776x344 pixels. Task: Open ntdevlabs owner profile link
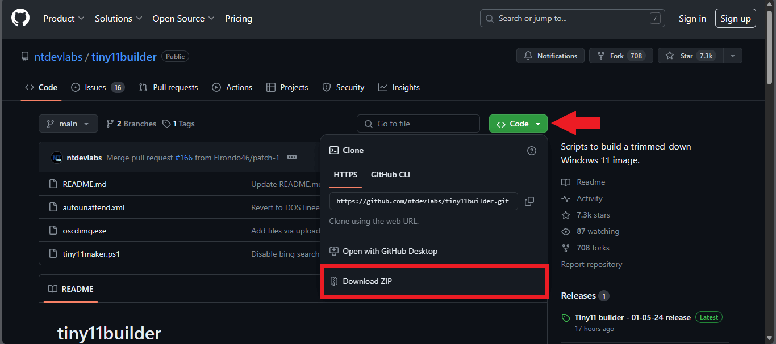pyautogui.click(x=58, y=57)
